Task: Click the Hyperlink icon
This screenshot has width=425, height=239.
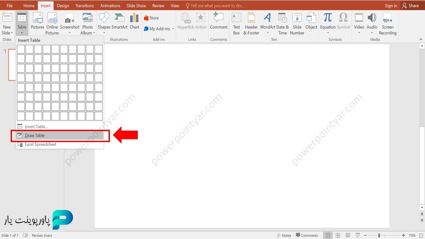Action: (x=185, y=18)
